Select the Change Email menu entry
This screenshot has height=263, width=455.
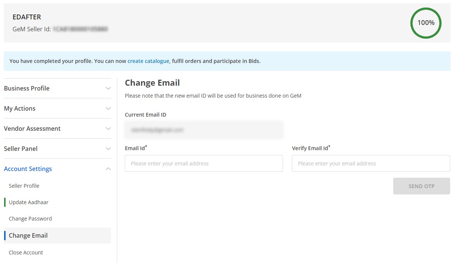pos(28,235)
